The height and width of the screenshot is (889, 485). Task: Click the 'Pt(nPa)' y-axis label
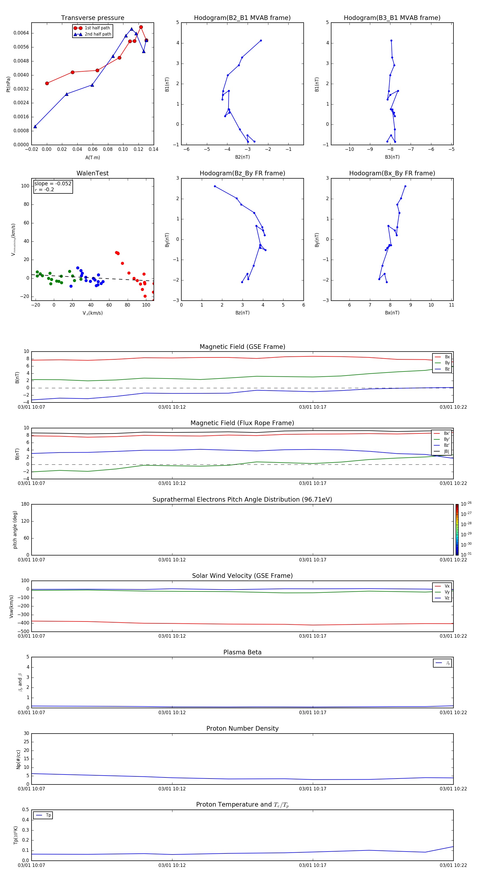(8, 84)
